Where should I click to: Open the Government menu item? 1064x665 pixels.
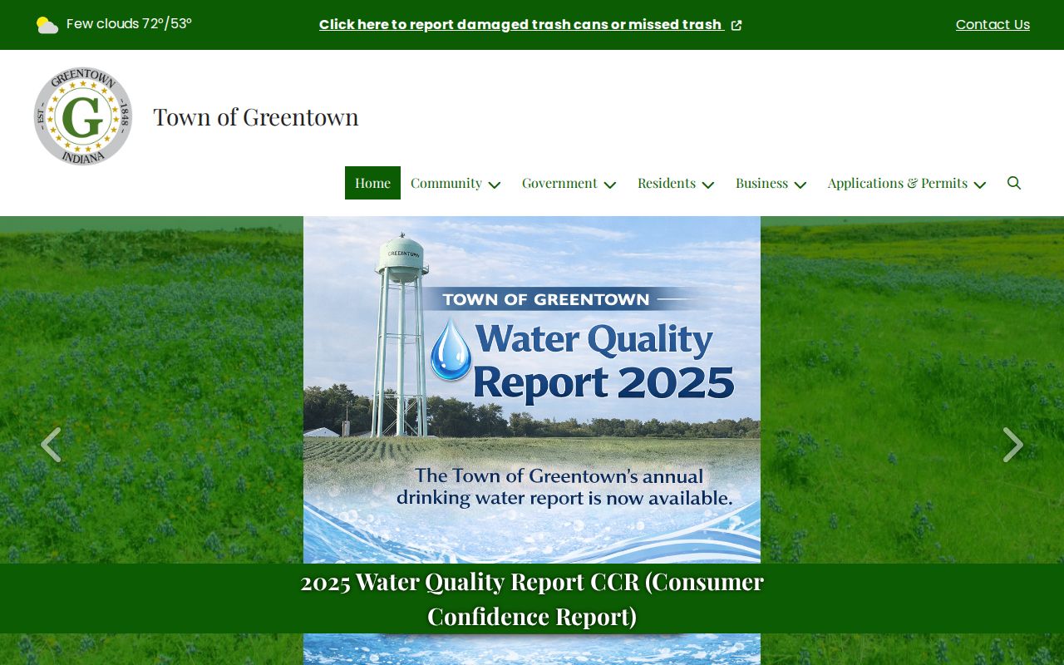pos(559,183)
